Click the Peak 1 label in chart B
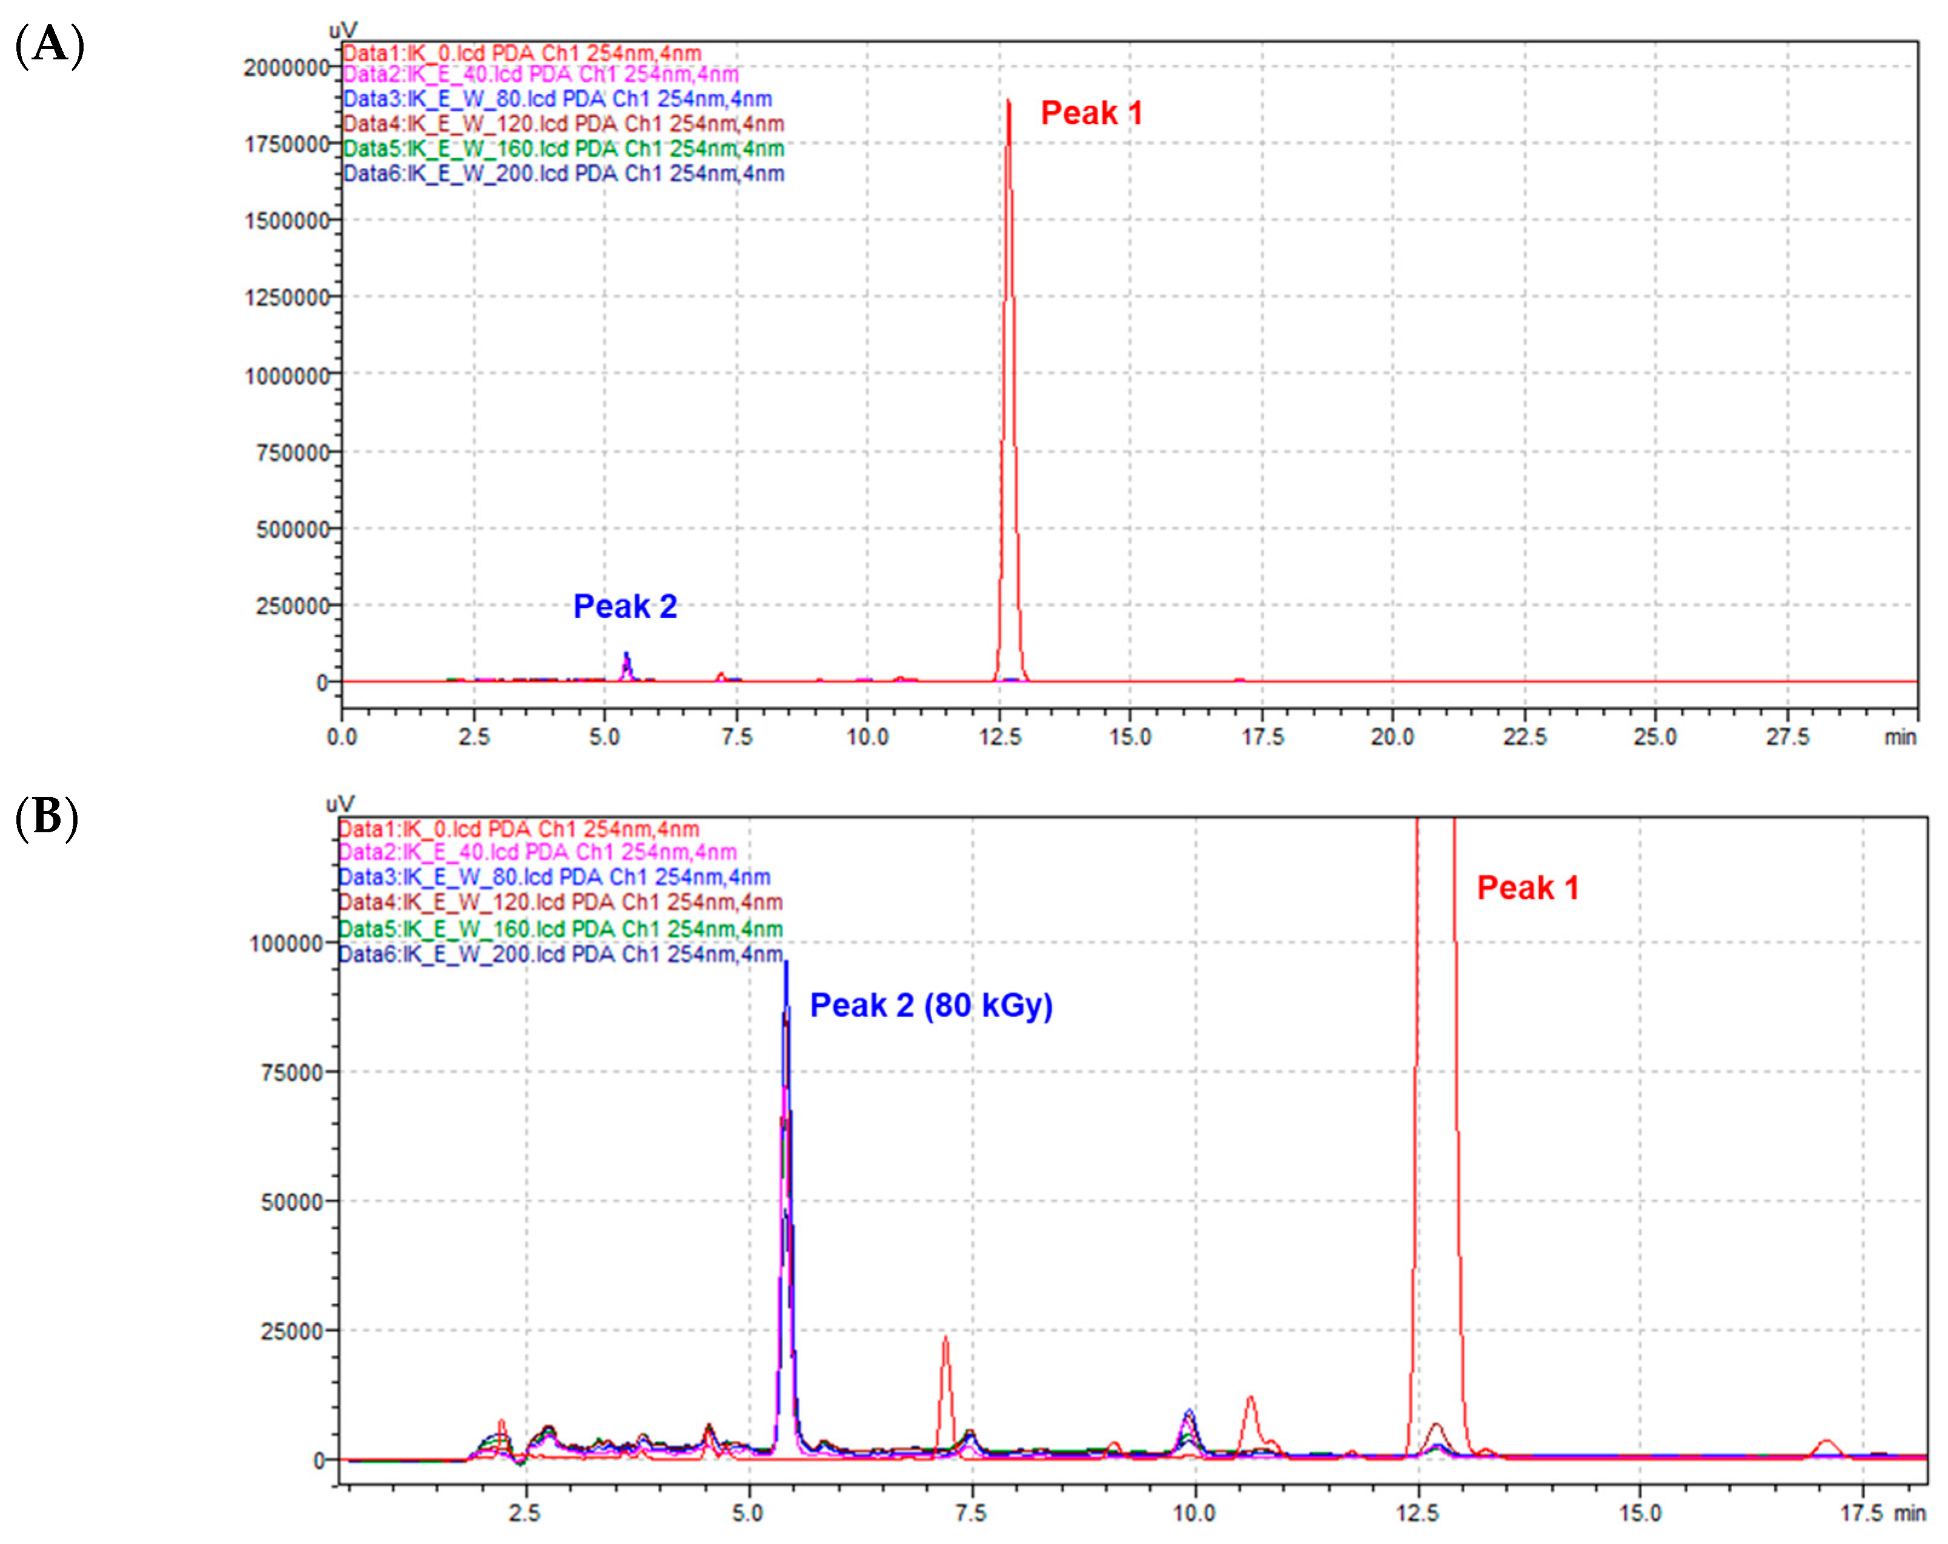The height and width of the screenshot is (1544, 1948). click(x=1527, y=887)
